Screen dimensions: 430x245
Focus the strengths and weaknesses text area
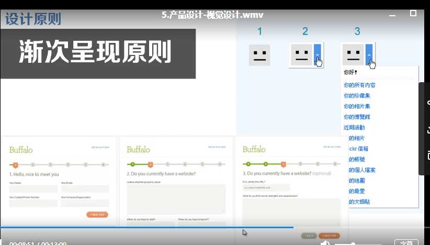click(x=291, y=212)
